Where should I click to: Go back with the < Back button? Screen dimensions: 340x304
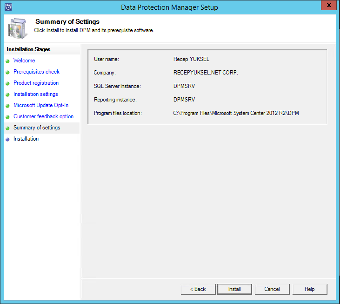(x=198, y=289)
